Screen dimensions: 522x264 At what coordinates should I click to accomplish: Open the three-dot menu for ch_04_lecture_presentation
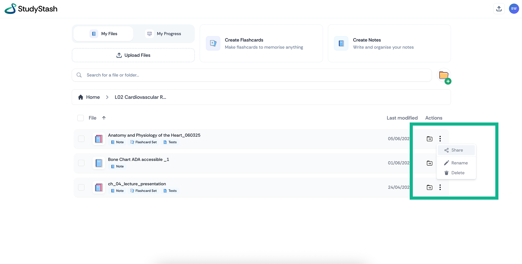click(x=440, y=188)
